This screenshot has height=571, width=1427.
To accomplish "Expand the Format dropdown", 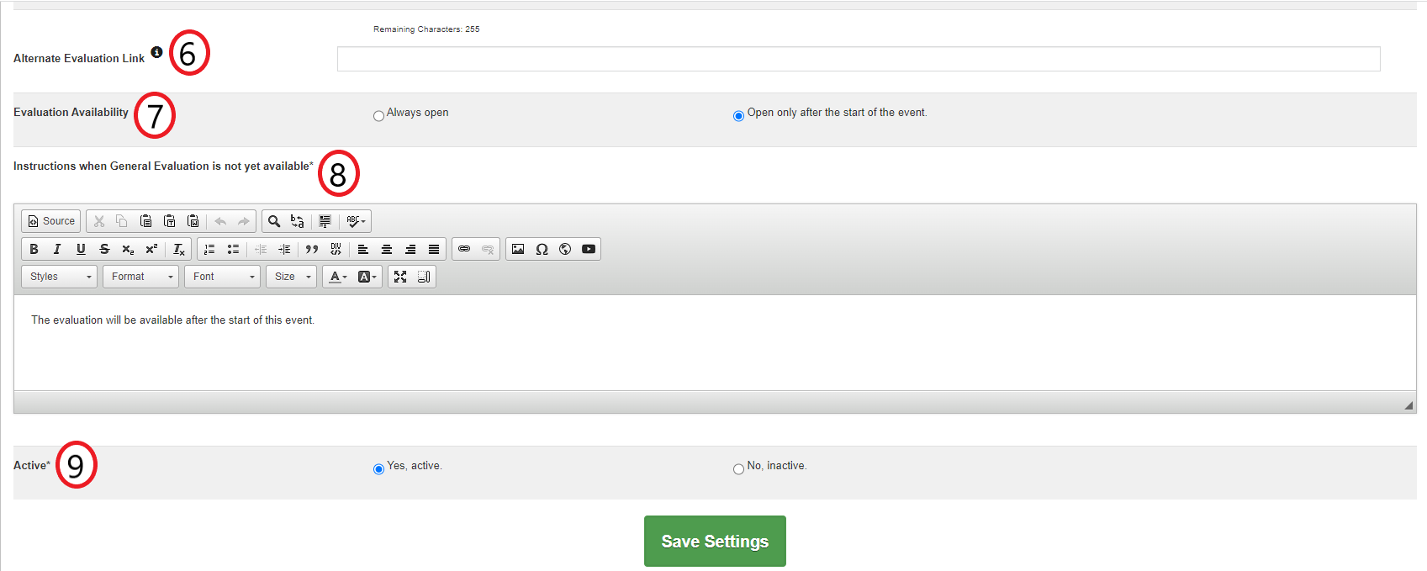I will 140,277.
